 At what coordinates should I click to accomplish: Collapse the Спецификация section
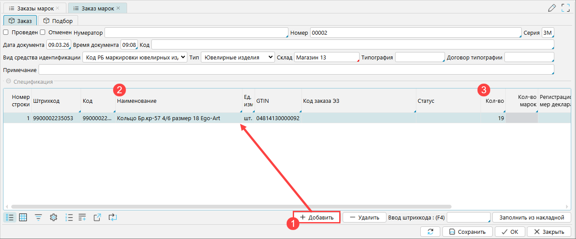7,82
